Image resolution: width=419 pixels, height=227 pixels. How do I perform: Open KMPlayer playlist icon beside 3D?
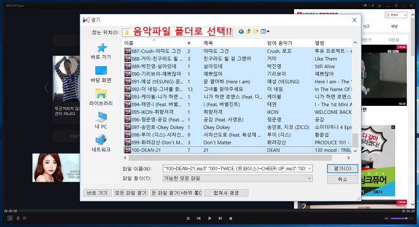(18, 218)
